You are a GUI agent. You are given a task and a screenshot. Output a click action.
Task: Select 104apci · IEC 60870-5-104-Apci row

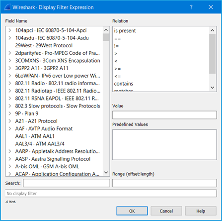tap(51, 30)
